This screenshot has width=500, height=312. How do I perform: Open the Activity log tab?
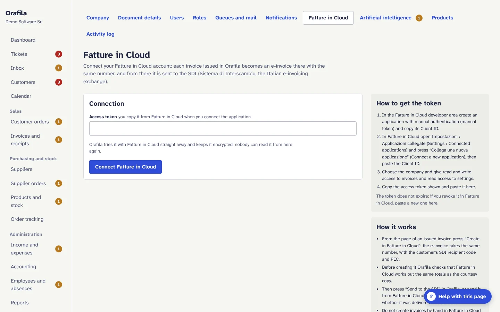pyautogui.click(x=100, y=34)
